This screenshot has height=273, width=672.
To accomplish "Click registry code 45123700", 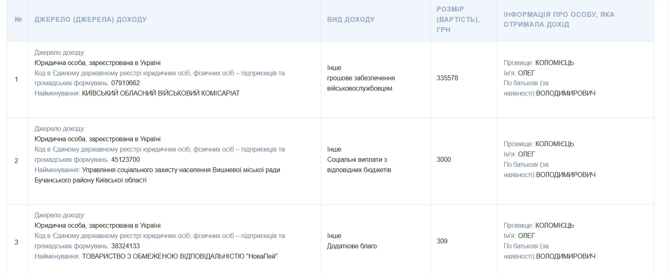I will point(126,160).
